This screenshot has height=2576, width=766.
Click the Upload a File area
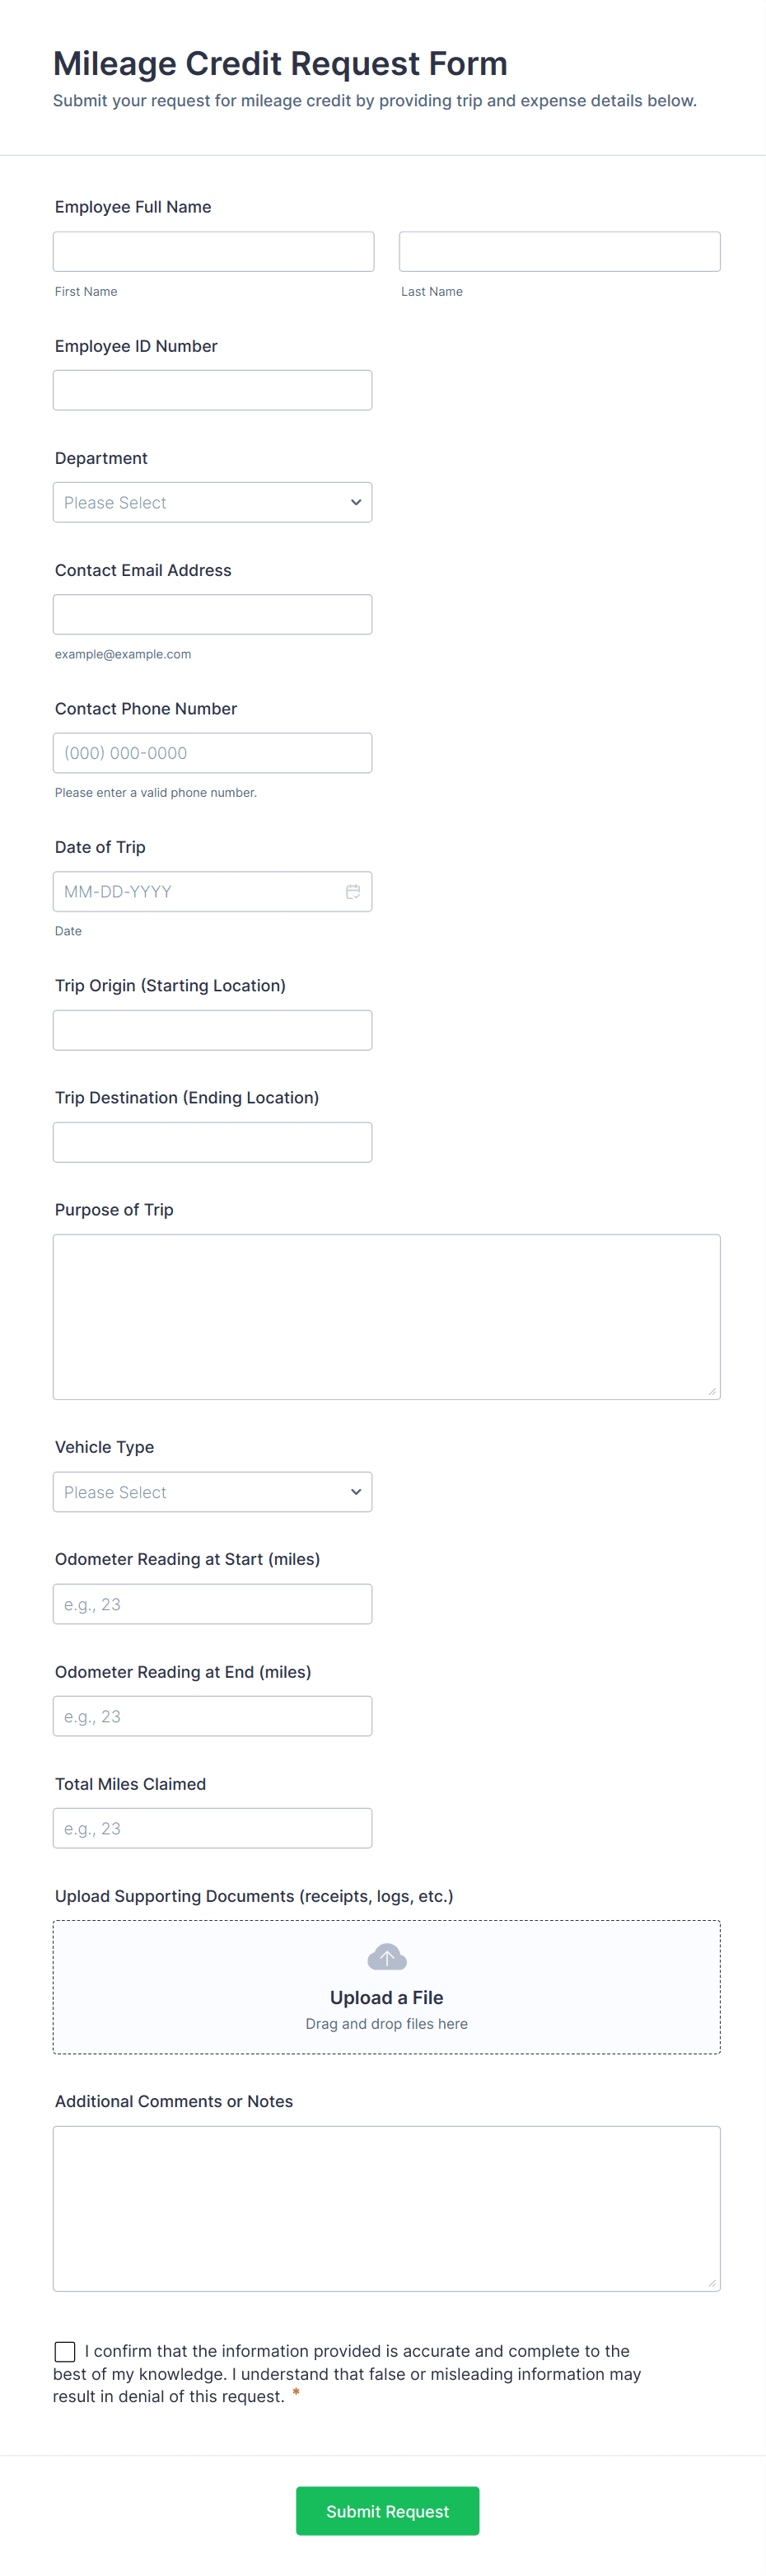pos(386,1997)
